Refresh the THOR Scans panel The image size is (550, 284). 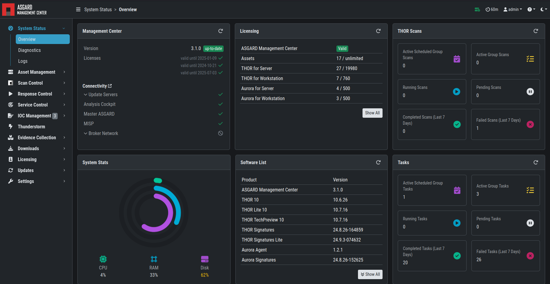[x=536, y=31]
